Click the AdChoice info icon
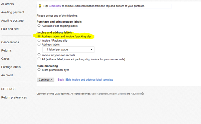Image resolution: width=201 pixels, height=124 pixels. click(x=143, y=94)
